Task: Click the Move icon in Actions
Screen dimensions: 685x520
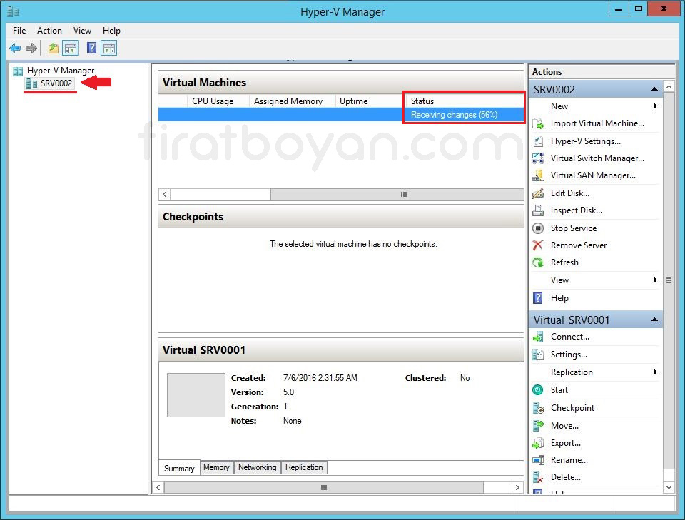Action: click(x=538, y=426)
